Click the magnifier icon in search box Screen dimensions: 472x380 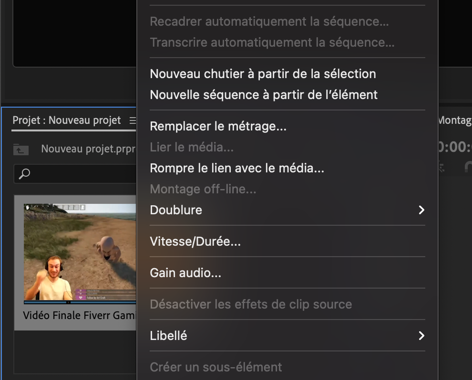[x=24, y=174]
